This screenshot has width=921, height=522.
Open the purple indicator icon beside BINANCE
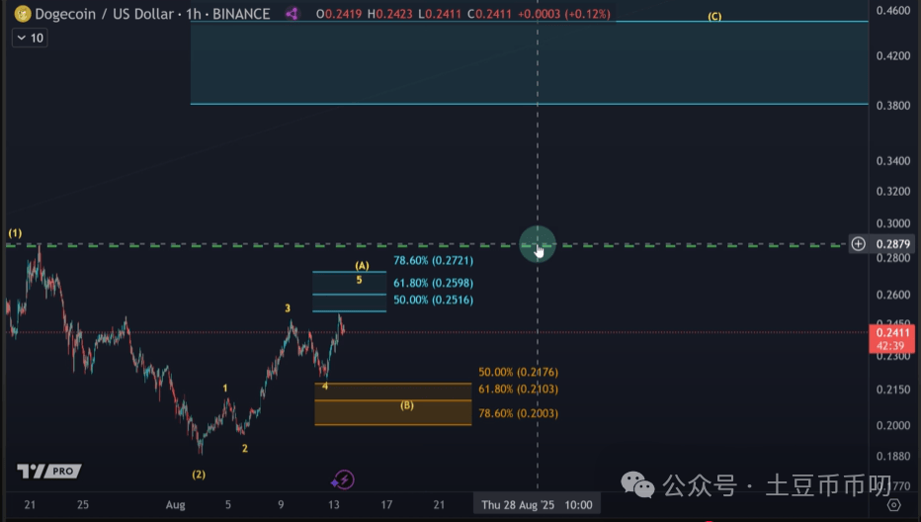click(292, 14)
